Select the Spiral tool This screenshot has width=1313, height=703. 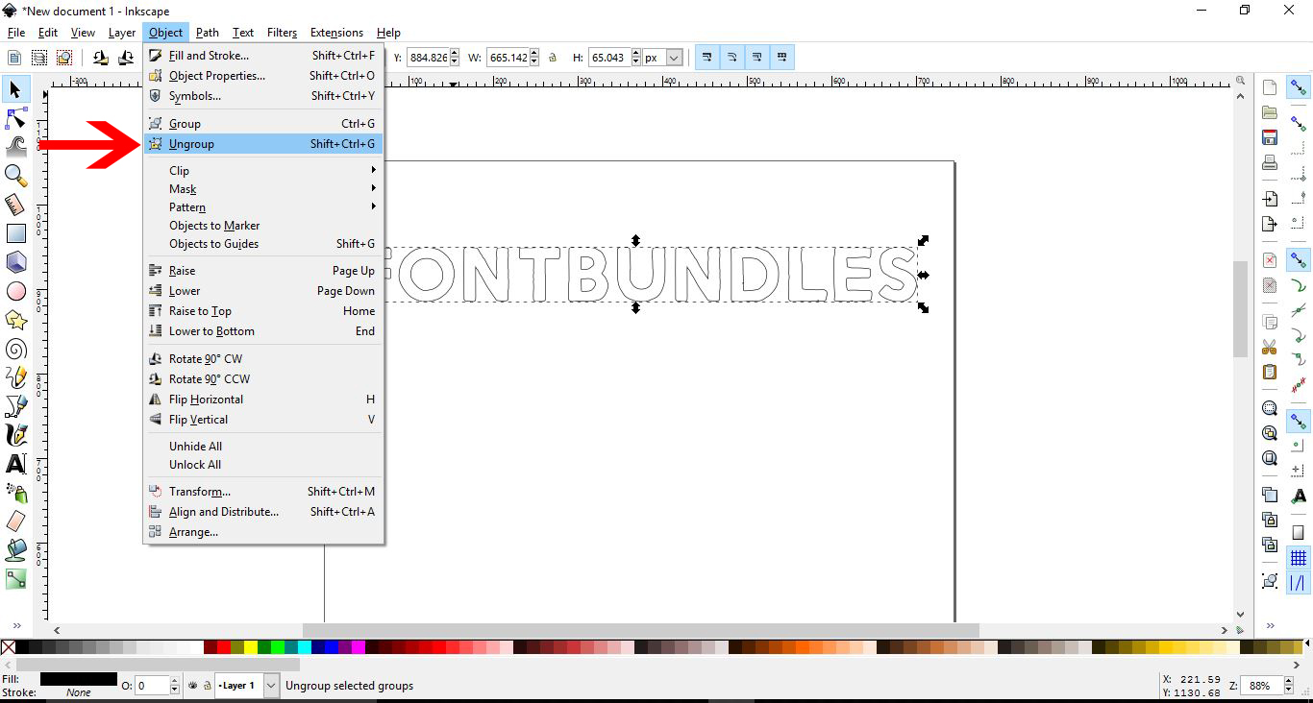tap(15, 349)
